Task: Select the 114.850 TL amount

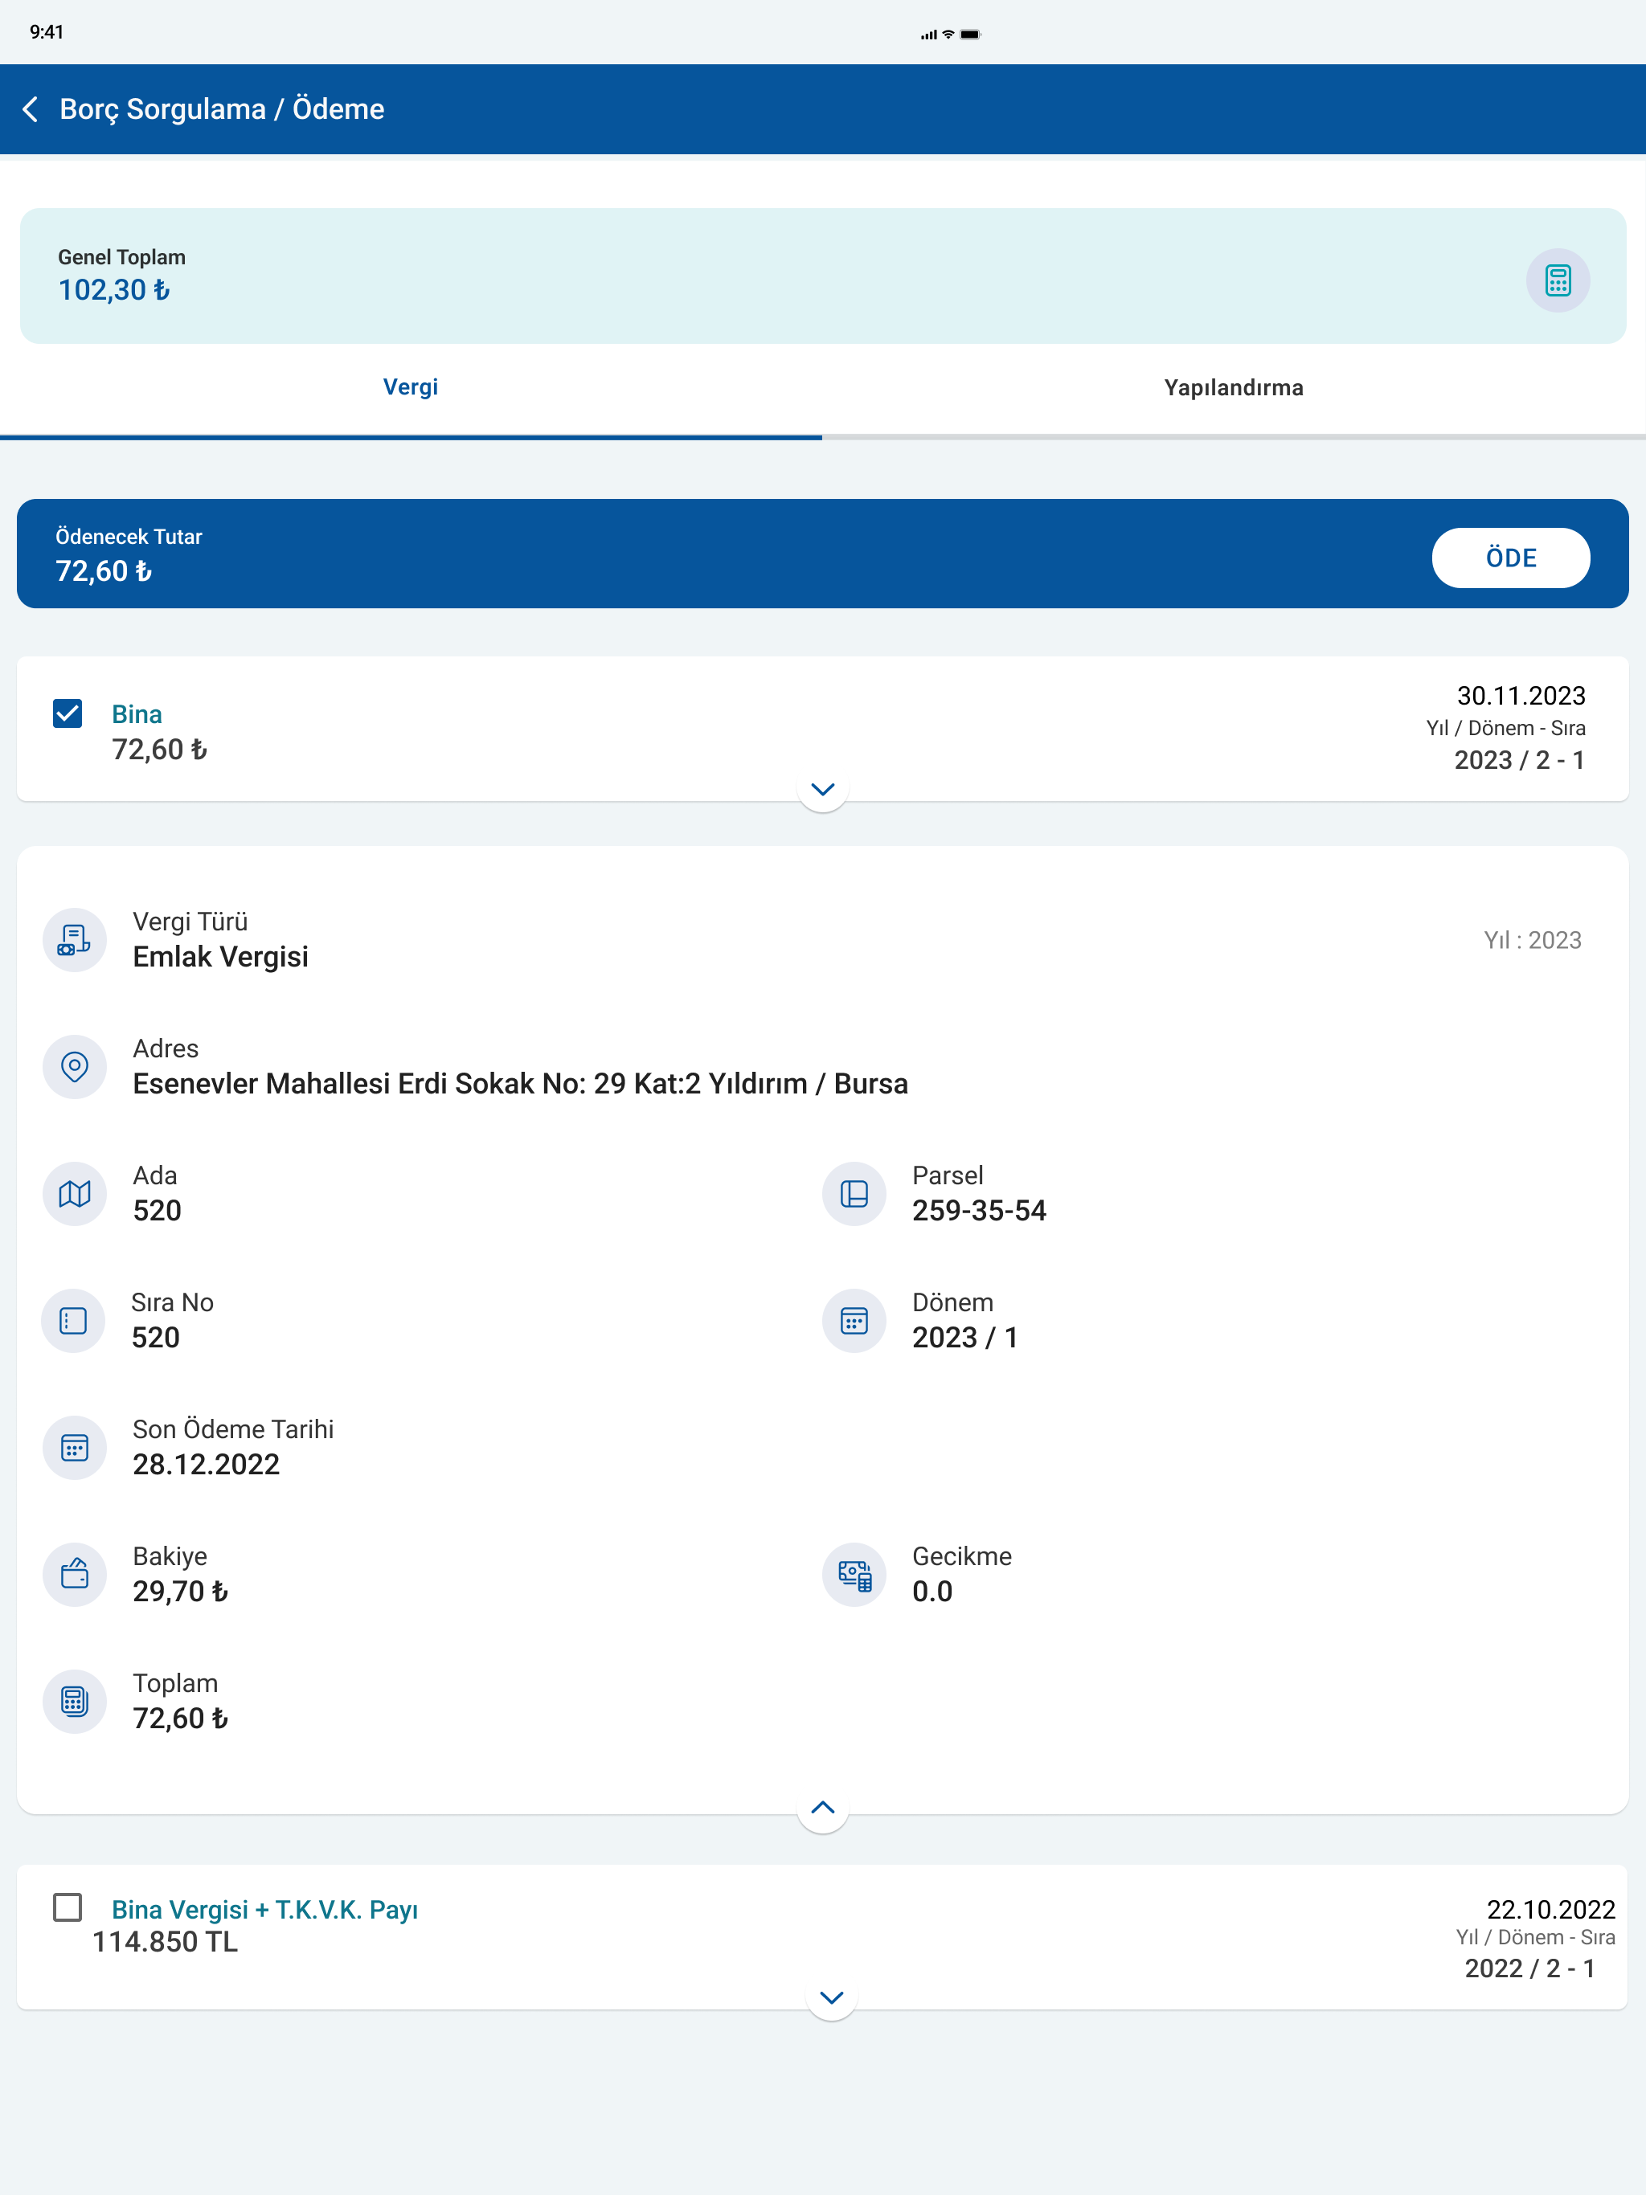Action: [x=165, y=1942]
